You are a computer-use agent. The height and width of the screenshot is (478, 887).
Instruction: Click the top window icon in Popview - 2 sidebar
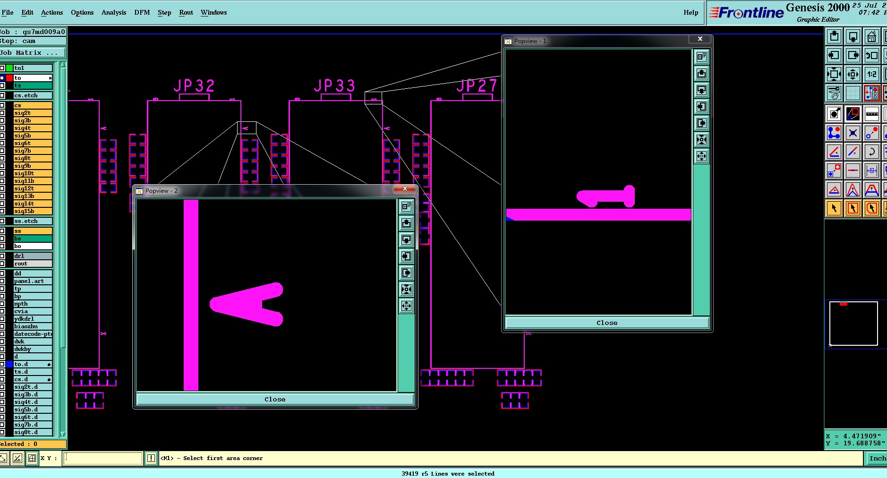(x=407, y=206)
